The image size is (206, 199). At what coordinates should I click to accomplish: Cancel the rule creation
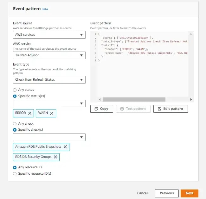tap(143, 193)
